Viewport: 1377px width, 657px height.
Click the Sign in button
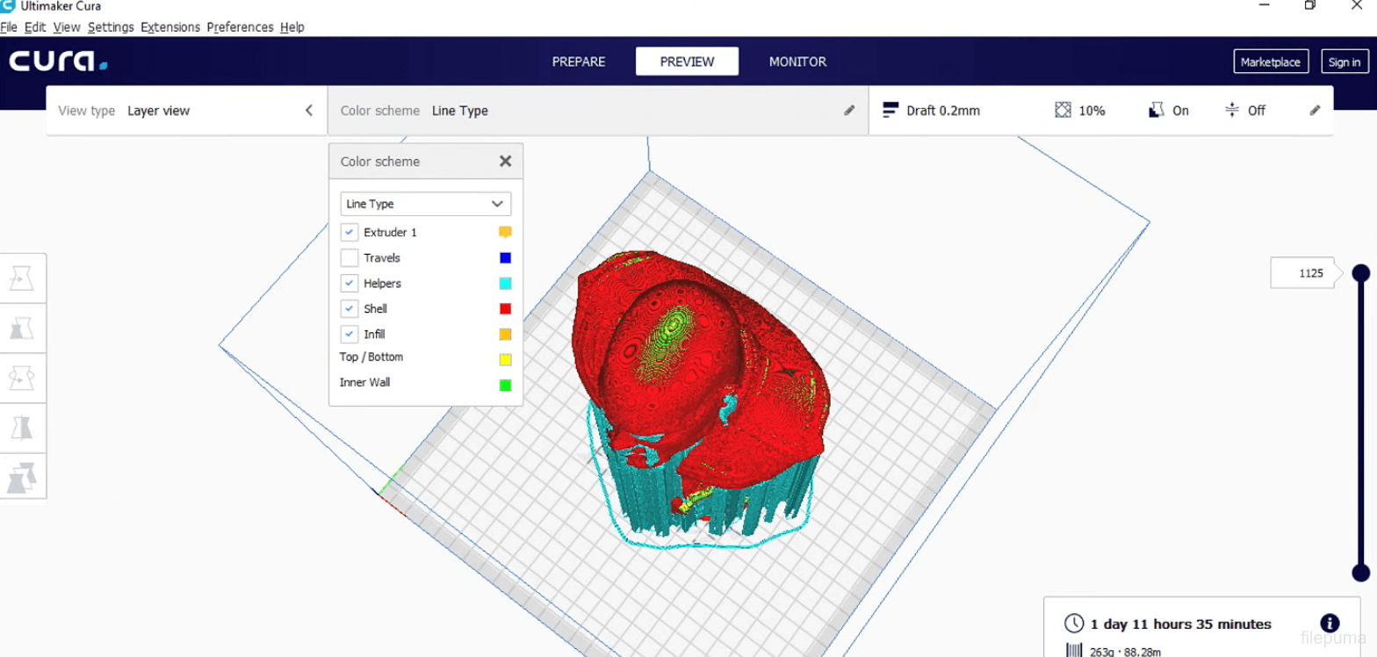[1344, 61]
